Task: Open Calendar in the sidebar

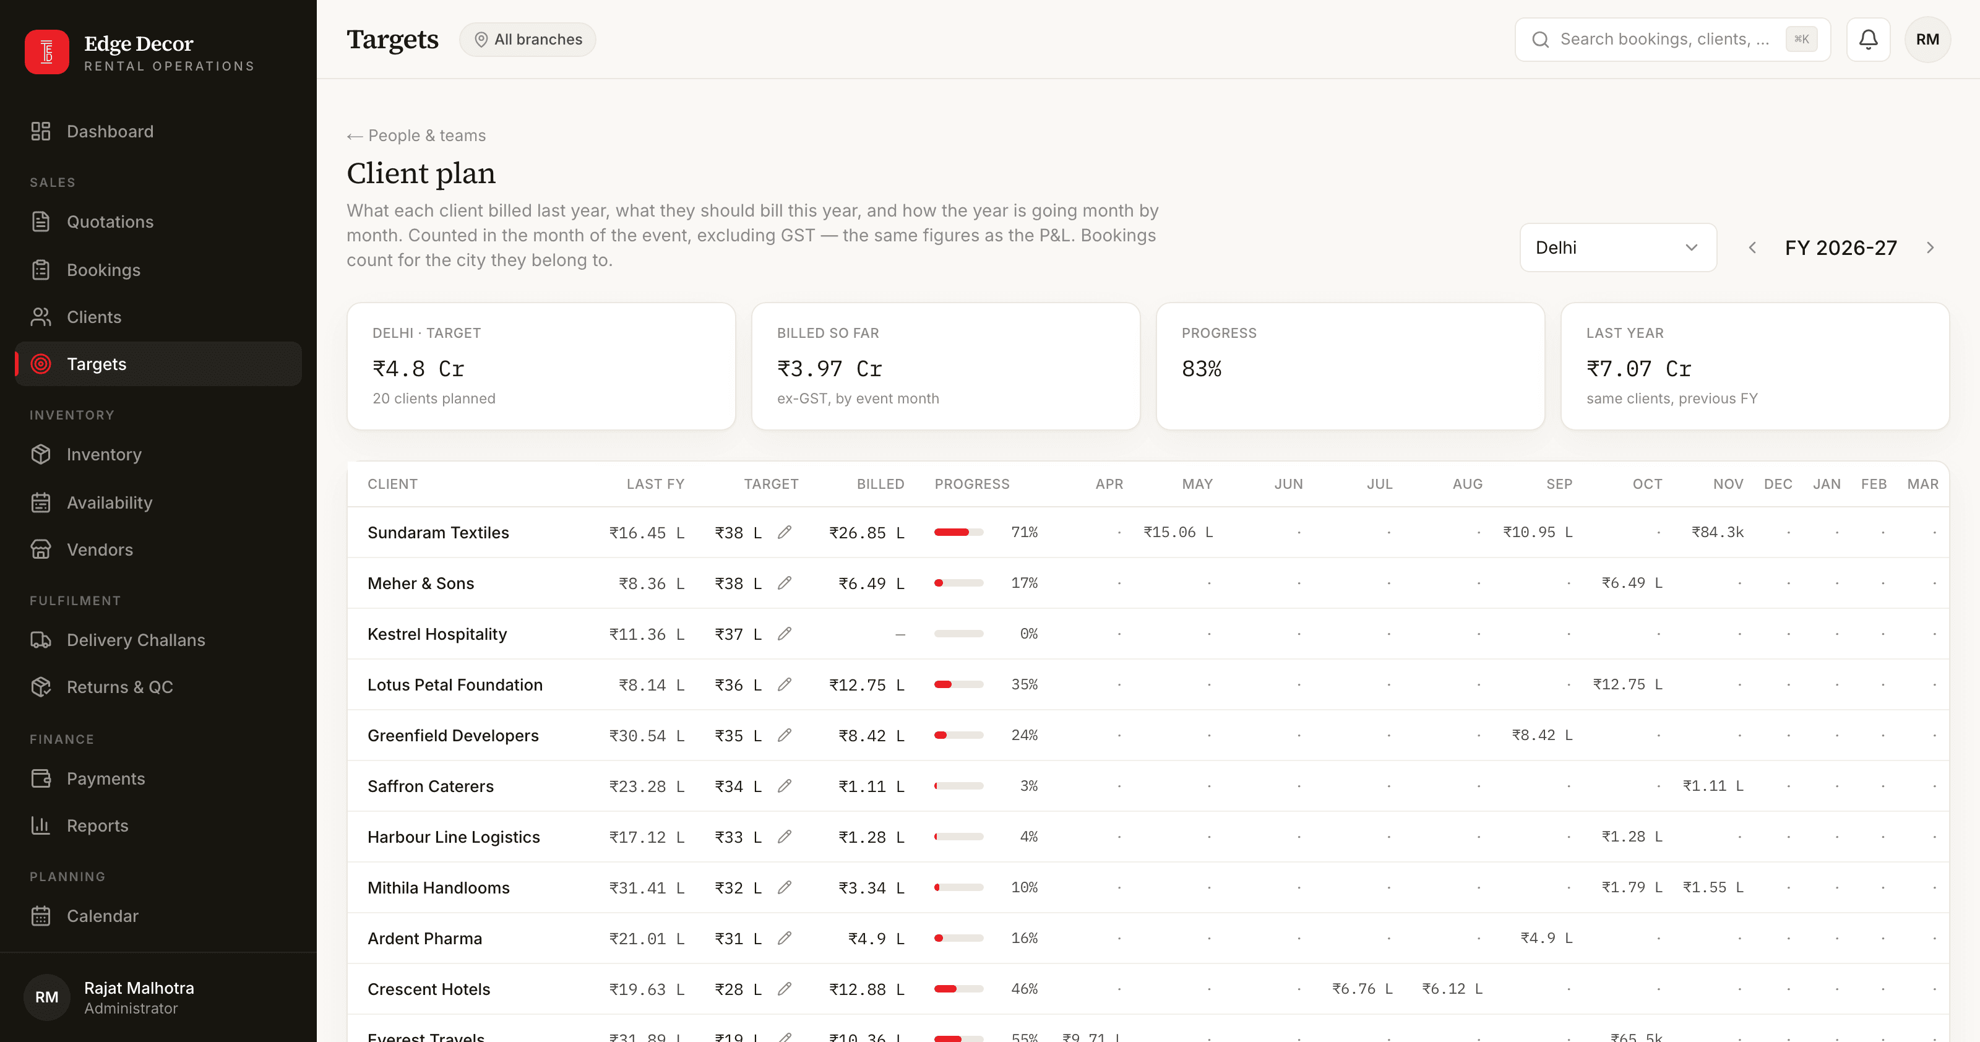Action: click(x=158, y=916)
